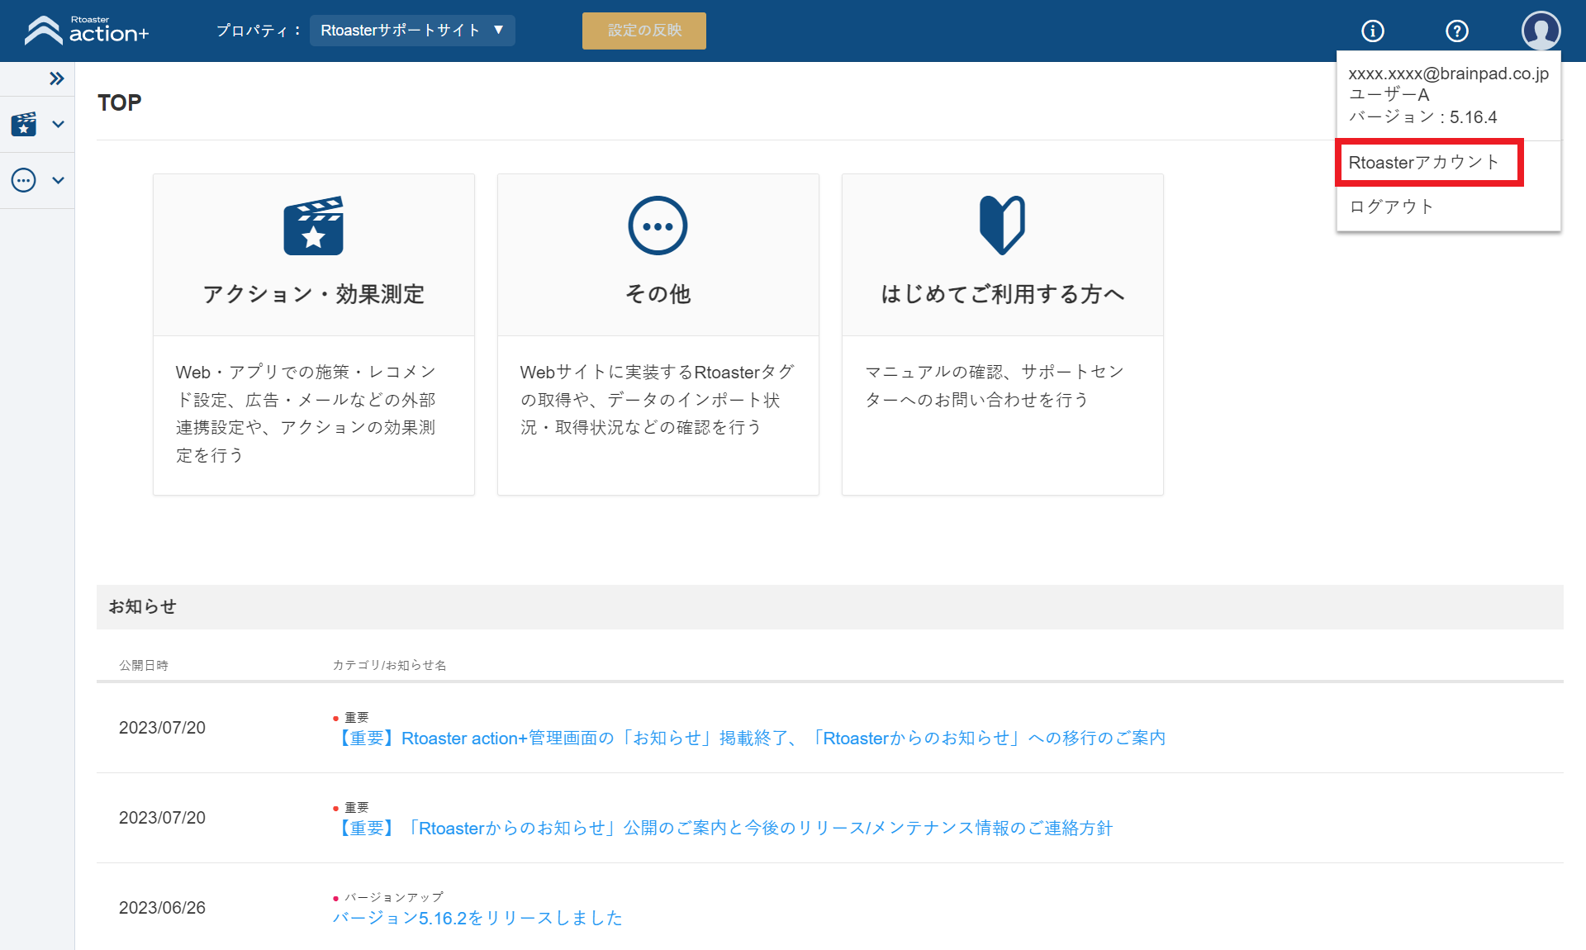Expand the sidebar action menu chevron
1586x950 pixels.
click(58, 124)
